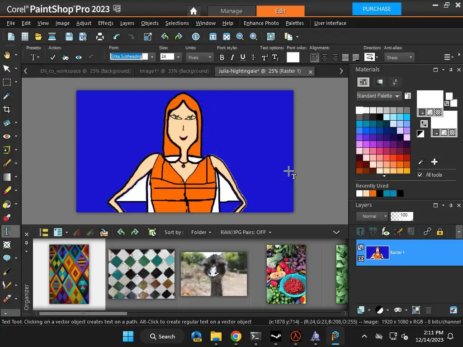
Task: Open the Standard Palette dropdown
Action: [378, 96]
